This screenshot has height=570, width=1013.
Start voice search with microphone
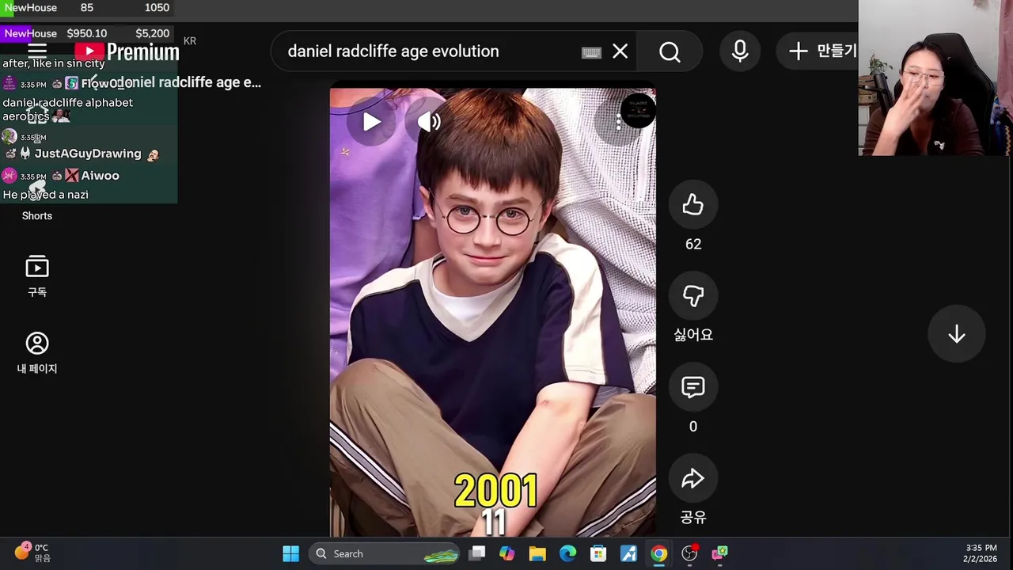pos(740,51)
